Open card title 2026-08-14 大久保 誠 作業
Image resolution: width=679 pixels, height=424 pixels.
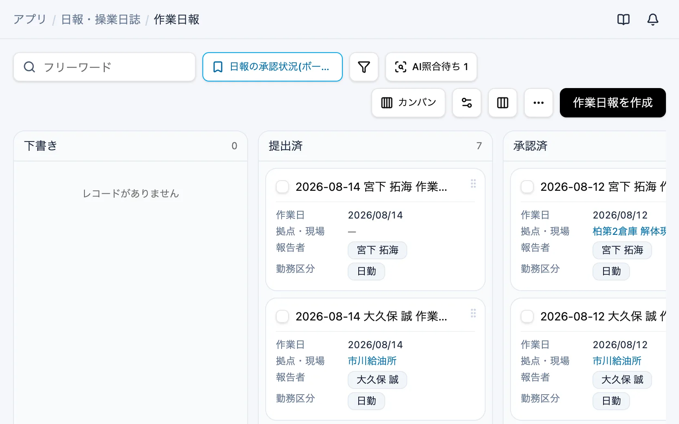[371, 316]
